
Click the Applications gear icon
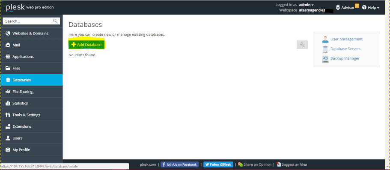8,57
